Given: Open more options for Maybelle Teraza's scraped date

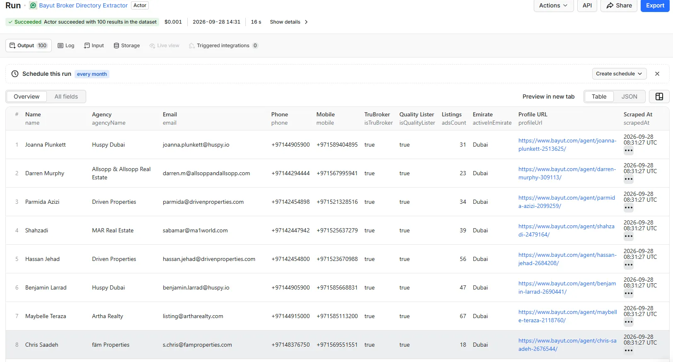Looking at the screenshot, I should pos(629,322).
